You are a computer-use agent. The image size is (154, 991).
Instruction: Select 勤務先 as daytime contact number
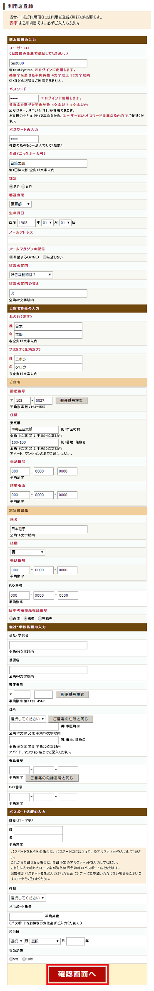pyautogui.click(x=40, y=618)
